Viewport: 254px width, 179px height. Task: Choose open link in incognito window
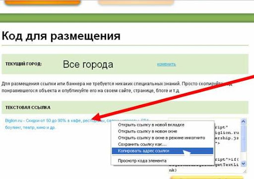(x=161, y=138)
